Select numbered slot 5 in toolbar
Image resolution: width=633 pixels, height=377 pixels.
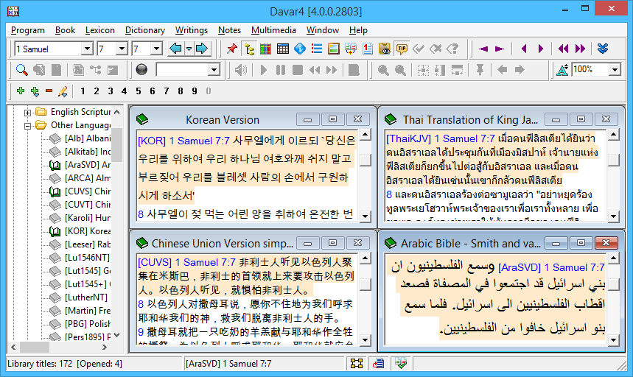pos(139,91)
